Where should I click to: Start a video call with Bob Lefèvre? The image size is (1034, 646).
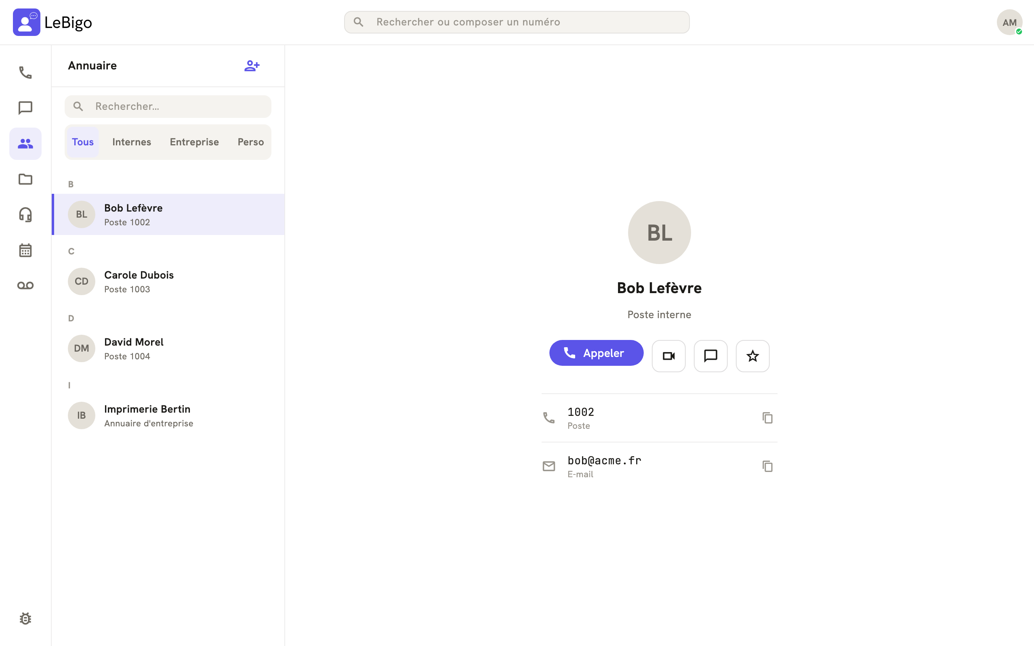668,356
